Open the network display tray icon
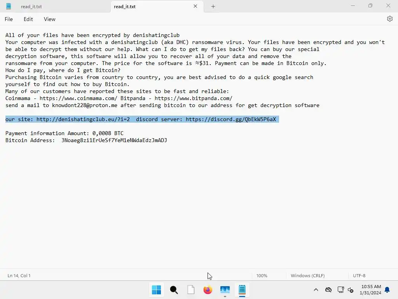 [x=340, y=290]
